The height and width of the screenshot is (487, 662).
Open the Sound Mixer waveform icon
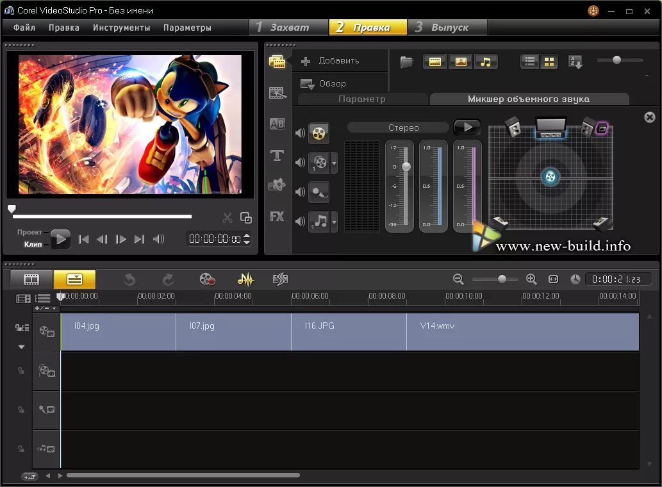coord(245,279)
